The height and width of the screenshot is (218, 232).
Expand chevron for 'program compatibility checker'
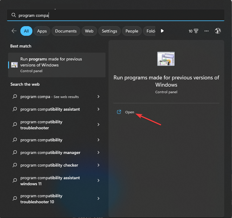(98, 165)
